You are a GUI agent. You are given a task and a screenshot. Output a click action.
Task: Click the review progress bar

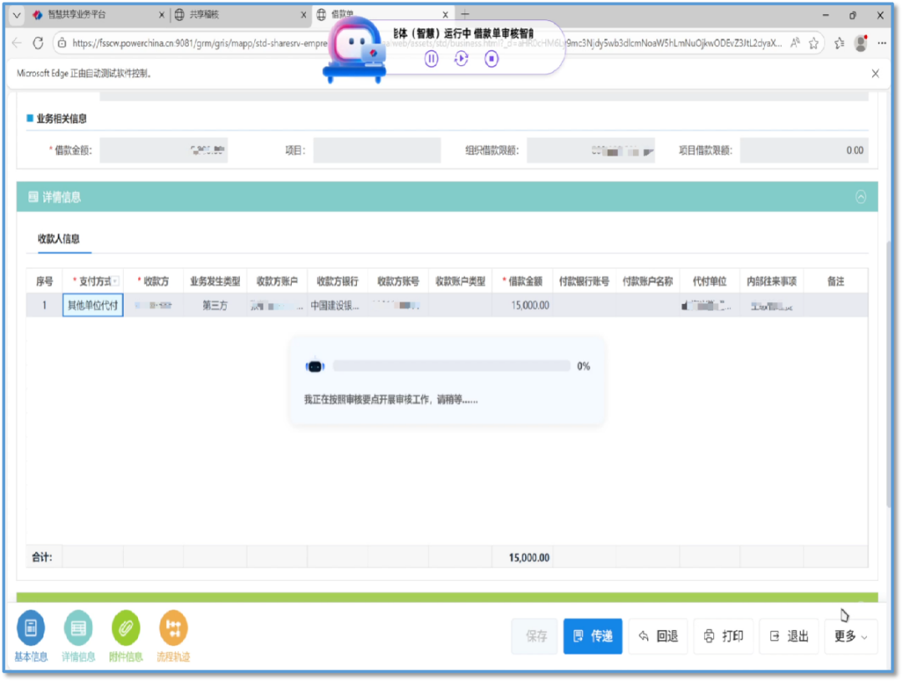tap(451, 366)
